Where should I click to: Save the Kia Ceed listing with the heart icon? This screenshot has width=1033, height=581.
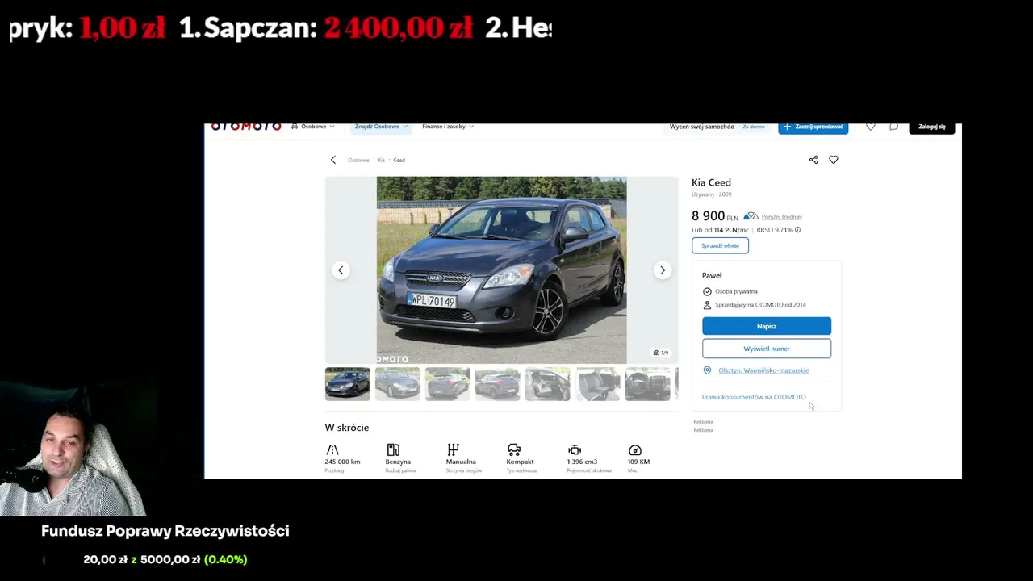pyautogui.click(x=834, y=160)
